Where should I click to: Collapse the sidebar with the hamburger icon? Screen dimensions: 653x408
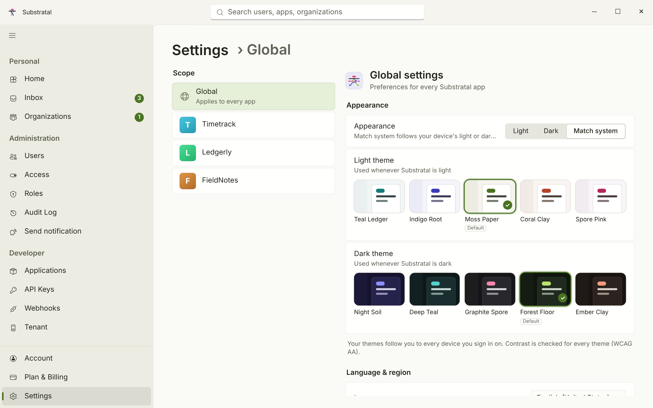point(12,35)
